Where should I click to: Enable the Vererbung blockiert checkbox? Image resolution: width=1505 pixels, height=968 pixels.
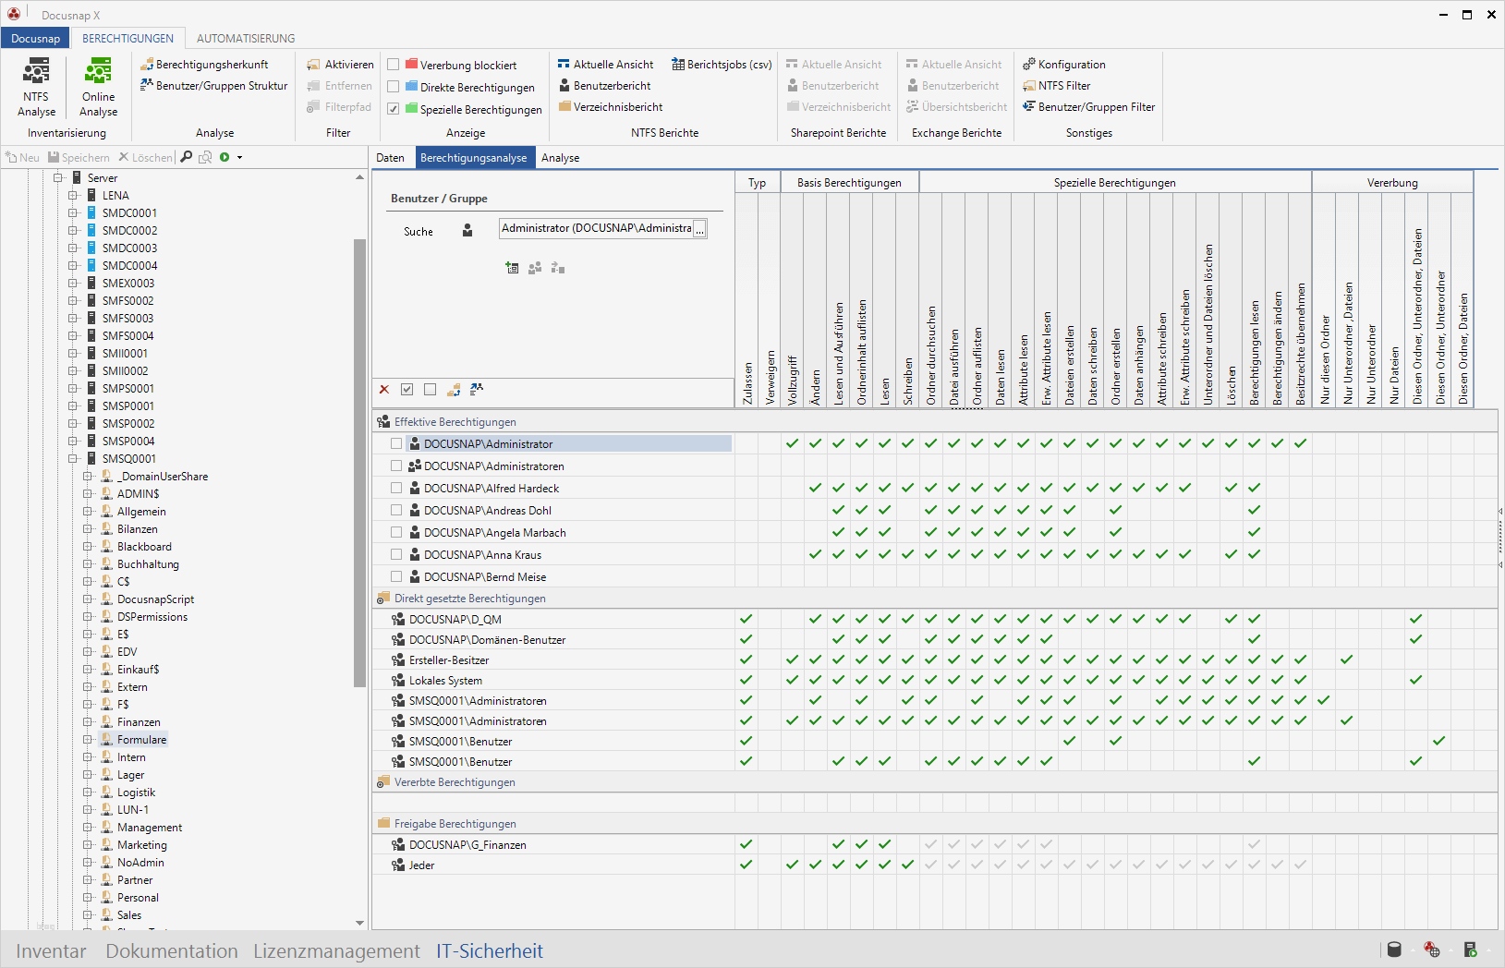click(x=394, y=65)
